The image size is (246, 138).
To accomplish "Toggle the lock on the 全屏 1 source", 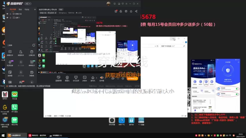I will click(x=10, y=18).
